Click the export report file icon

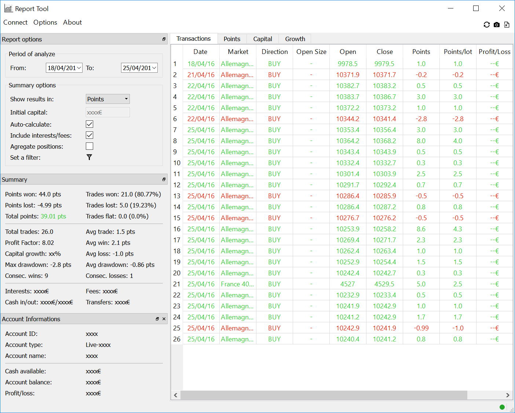(507, 25)
